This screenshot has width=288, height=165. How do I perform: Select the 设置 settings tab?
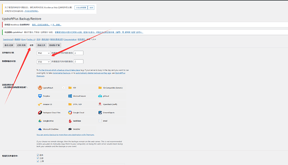pos(32,45)
